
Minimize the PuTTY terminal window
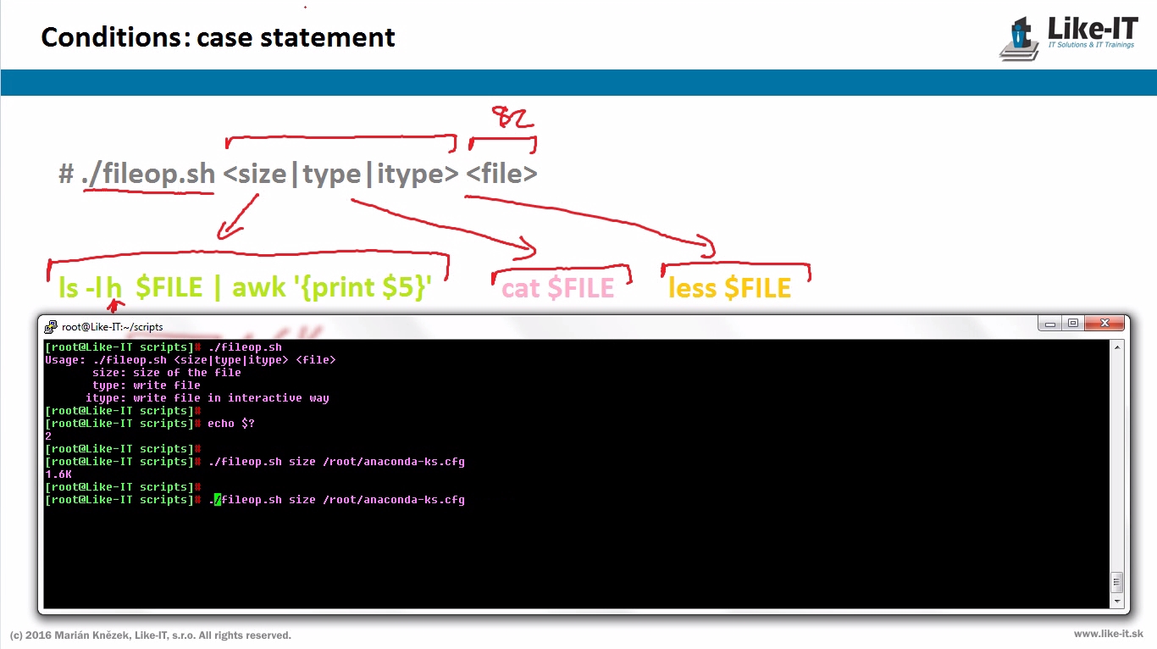(1052, 324)
